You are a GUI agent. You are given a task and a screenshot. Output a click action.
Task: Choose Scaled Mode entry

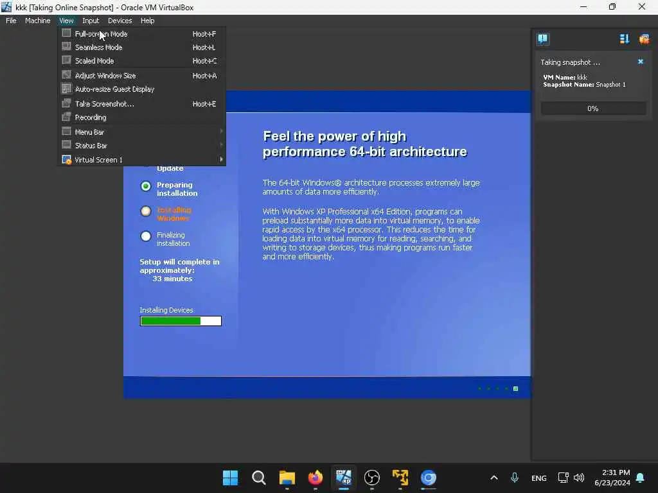141,61
